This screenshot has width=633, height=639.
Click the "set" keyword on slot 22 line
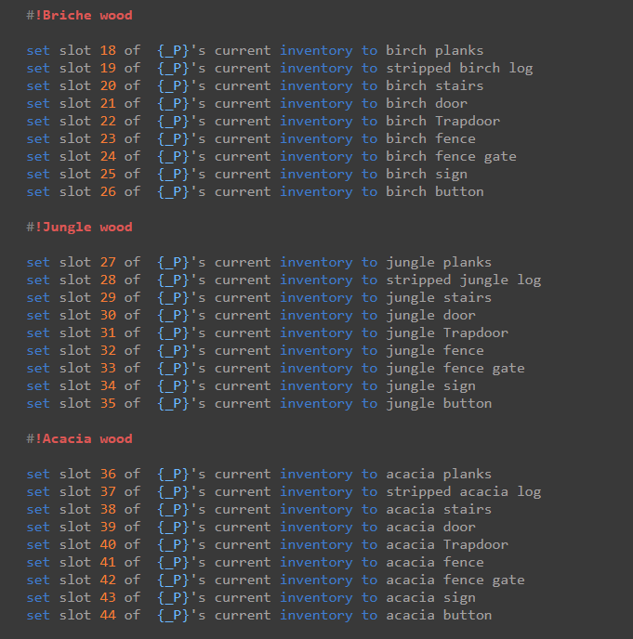[38, 121]
